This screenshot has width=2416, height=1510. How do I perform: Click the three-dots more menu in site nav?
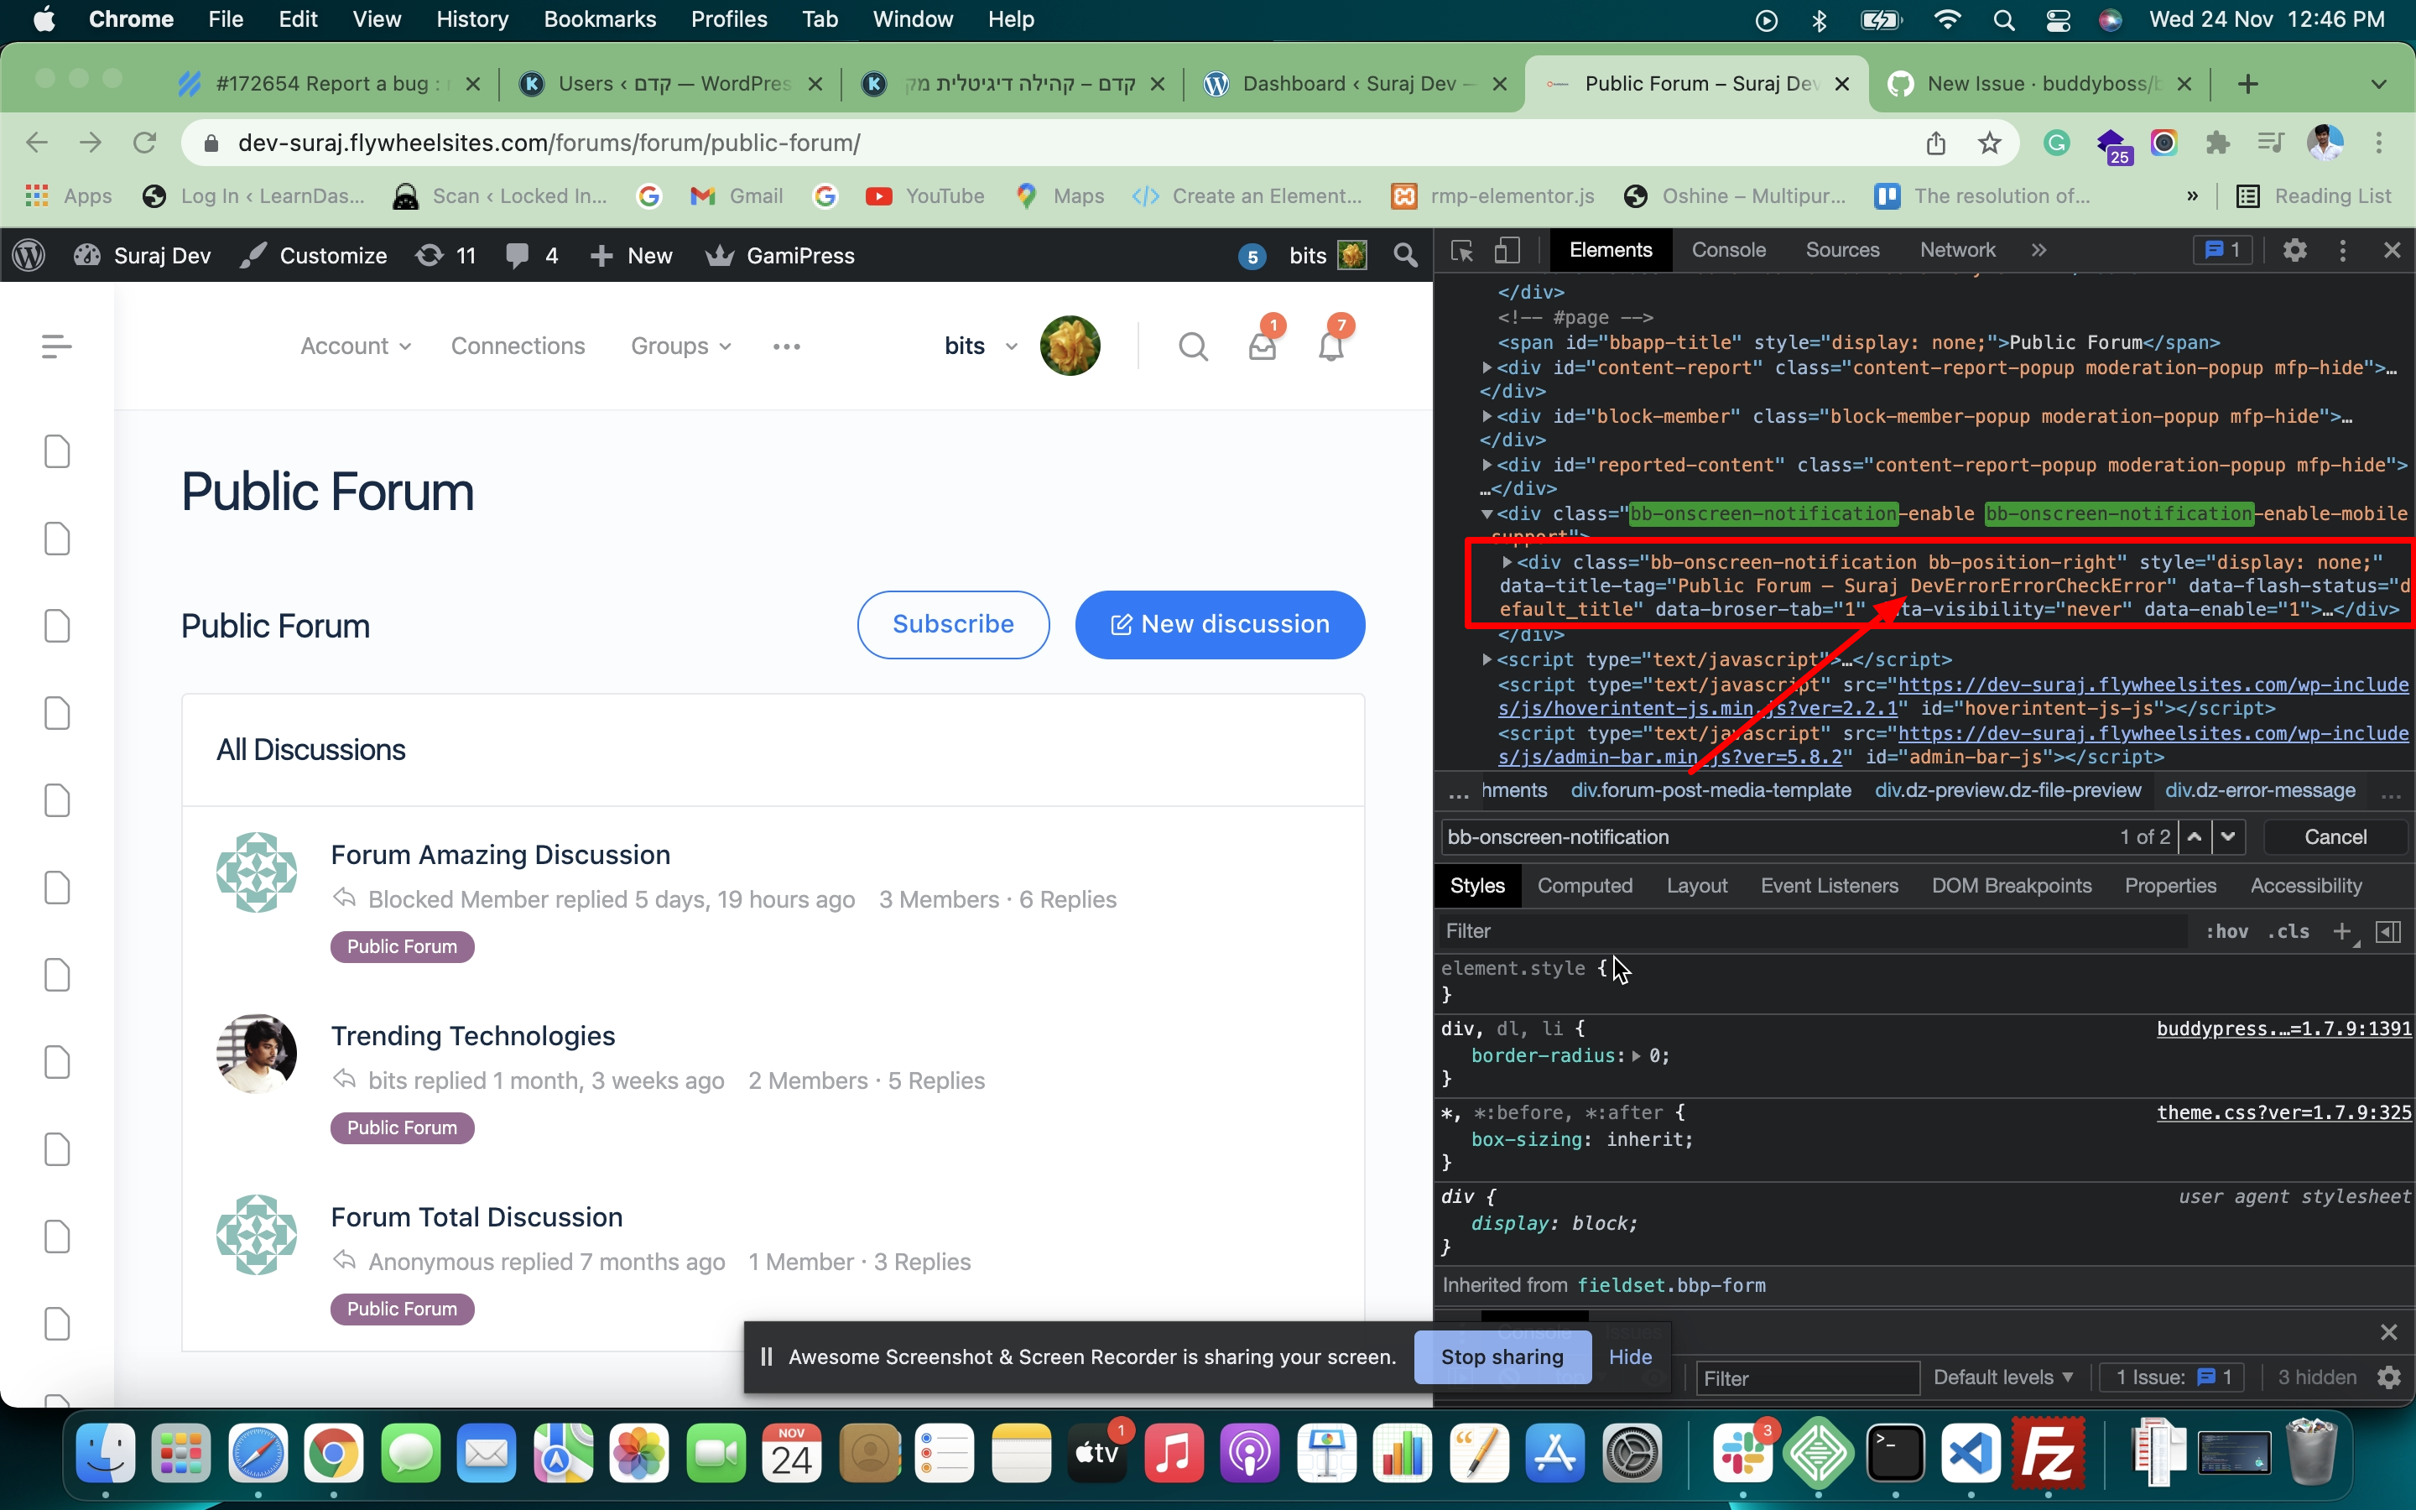[787, 346]
